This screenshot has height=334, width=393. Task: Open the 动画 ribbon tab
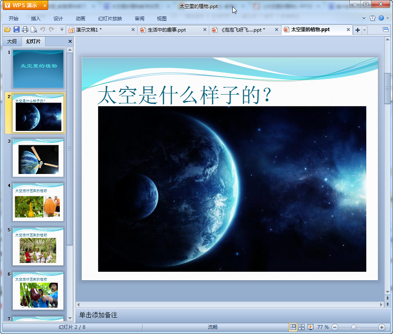click(81, 19)
